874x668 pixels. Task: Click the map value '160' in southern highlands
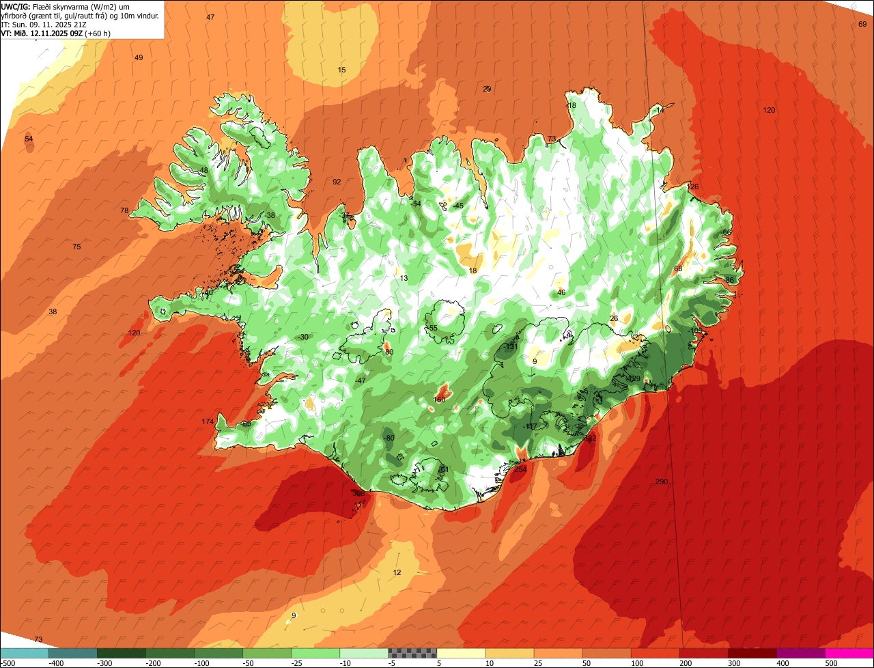[440, 400]
